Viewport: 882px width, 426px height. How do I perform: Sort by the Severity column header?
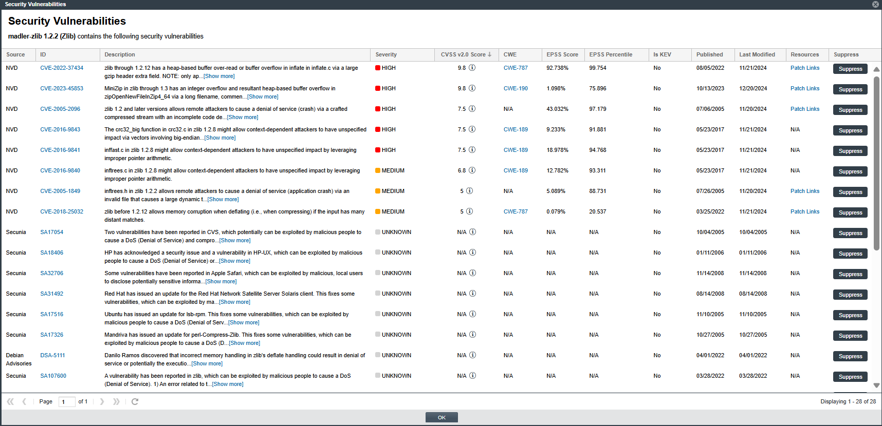pos(386,54)
